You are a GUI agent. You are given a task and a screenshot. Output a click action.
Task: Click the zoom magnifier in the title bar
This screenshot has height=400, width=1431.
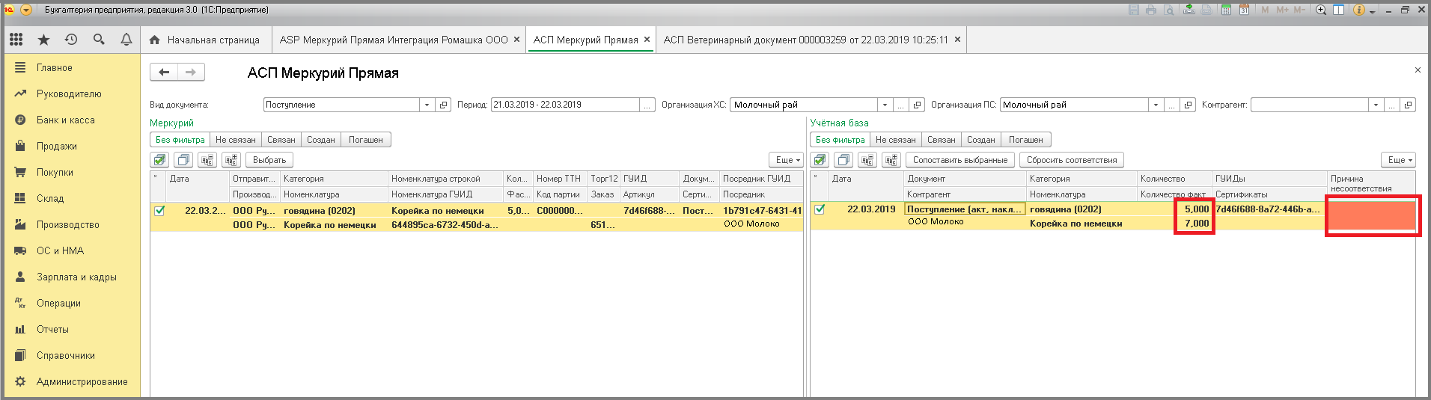1321,10
